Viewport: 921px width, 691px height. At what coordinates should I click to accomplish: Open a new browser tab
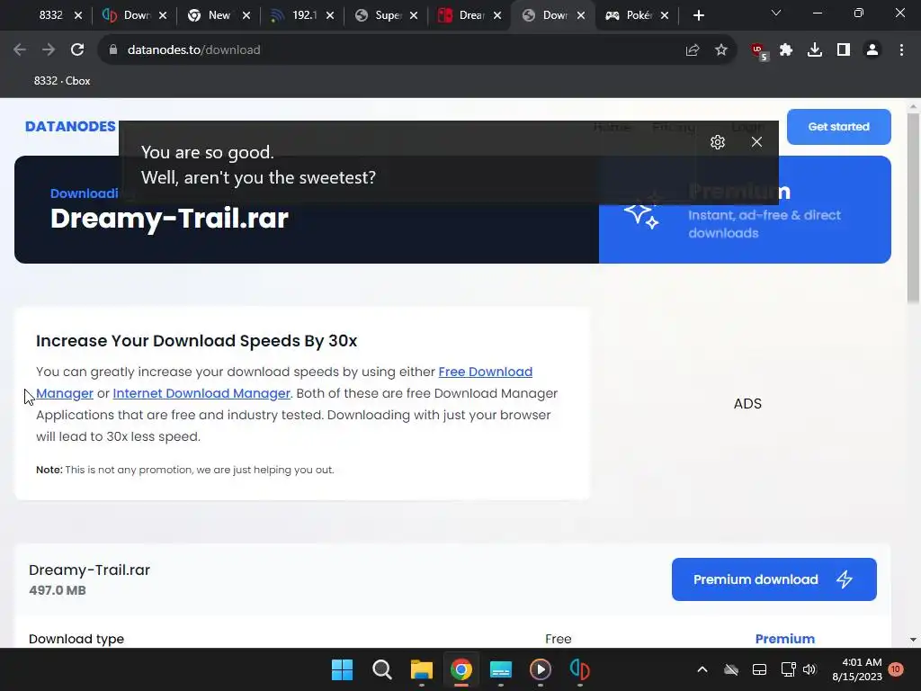(698, 16)
